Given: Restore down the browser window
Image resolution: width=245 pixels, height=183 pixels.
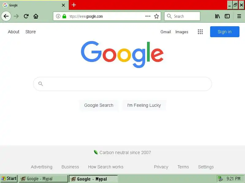Looking at the screenshot, I should (235, 5).
